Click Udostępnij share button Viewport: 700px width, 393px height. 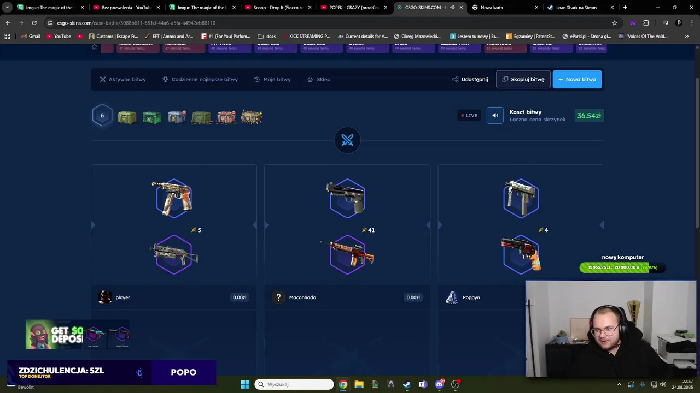click(470, 79)
